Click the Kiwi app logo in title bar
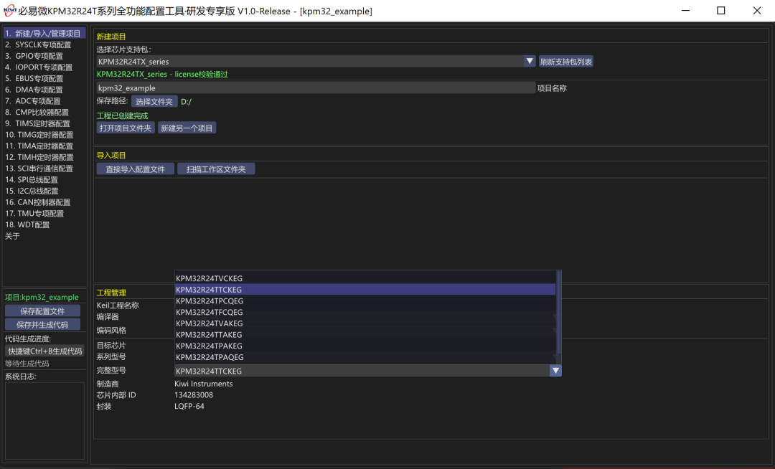775x469 pixels. pos(9,10)
